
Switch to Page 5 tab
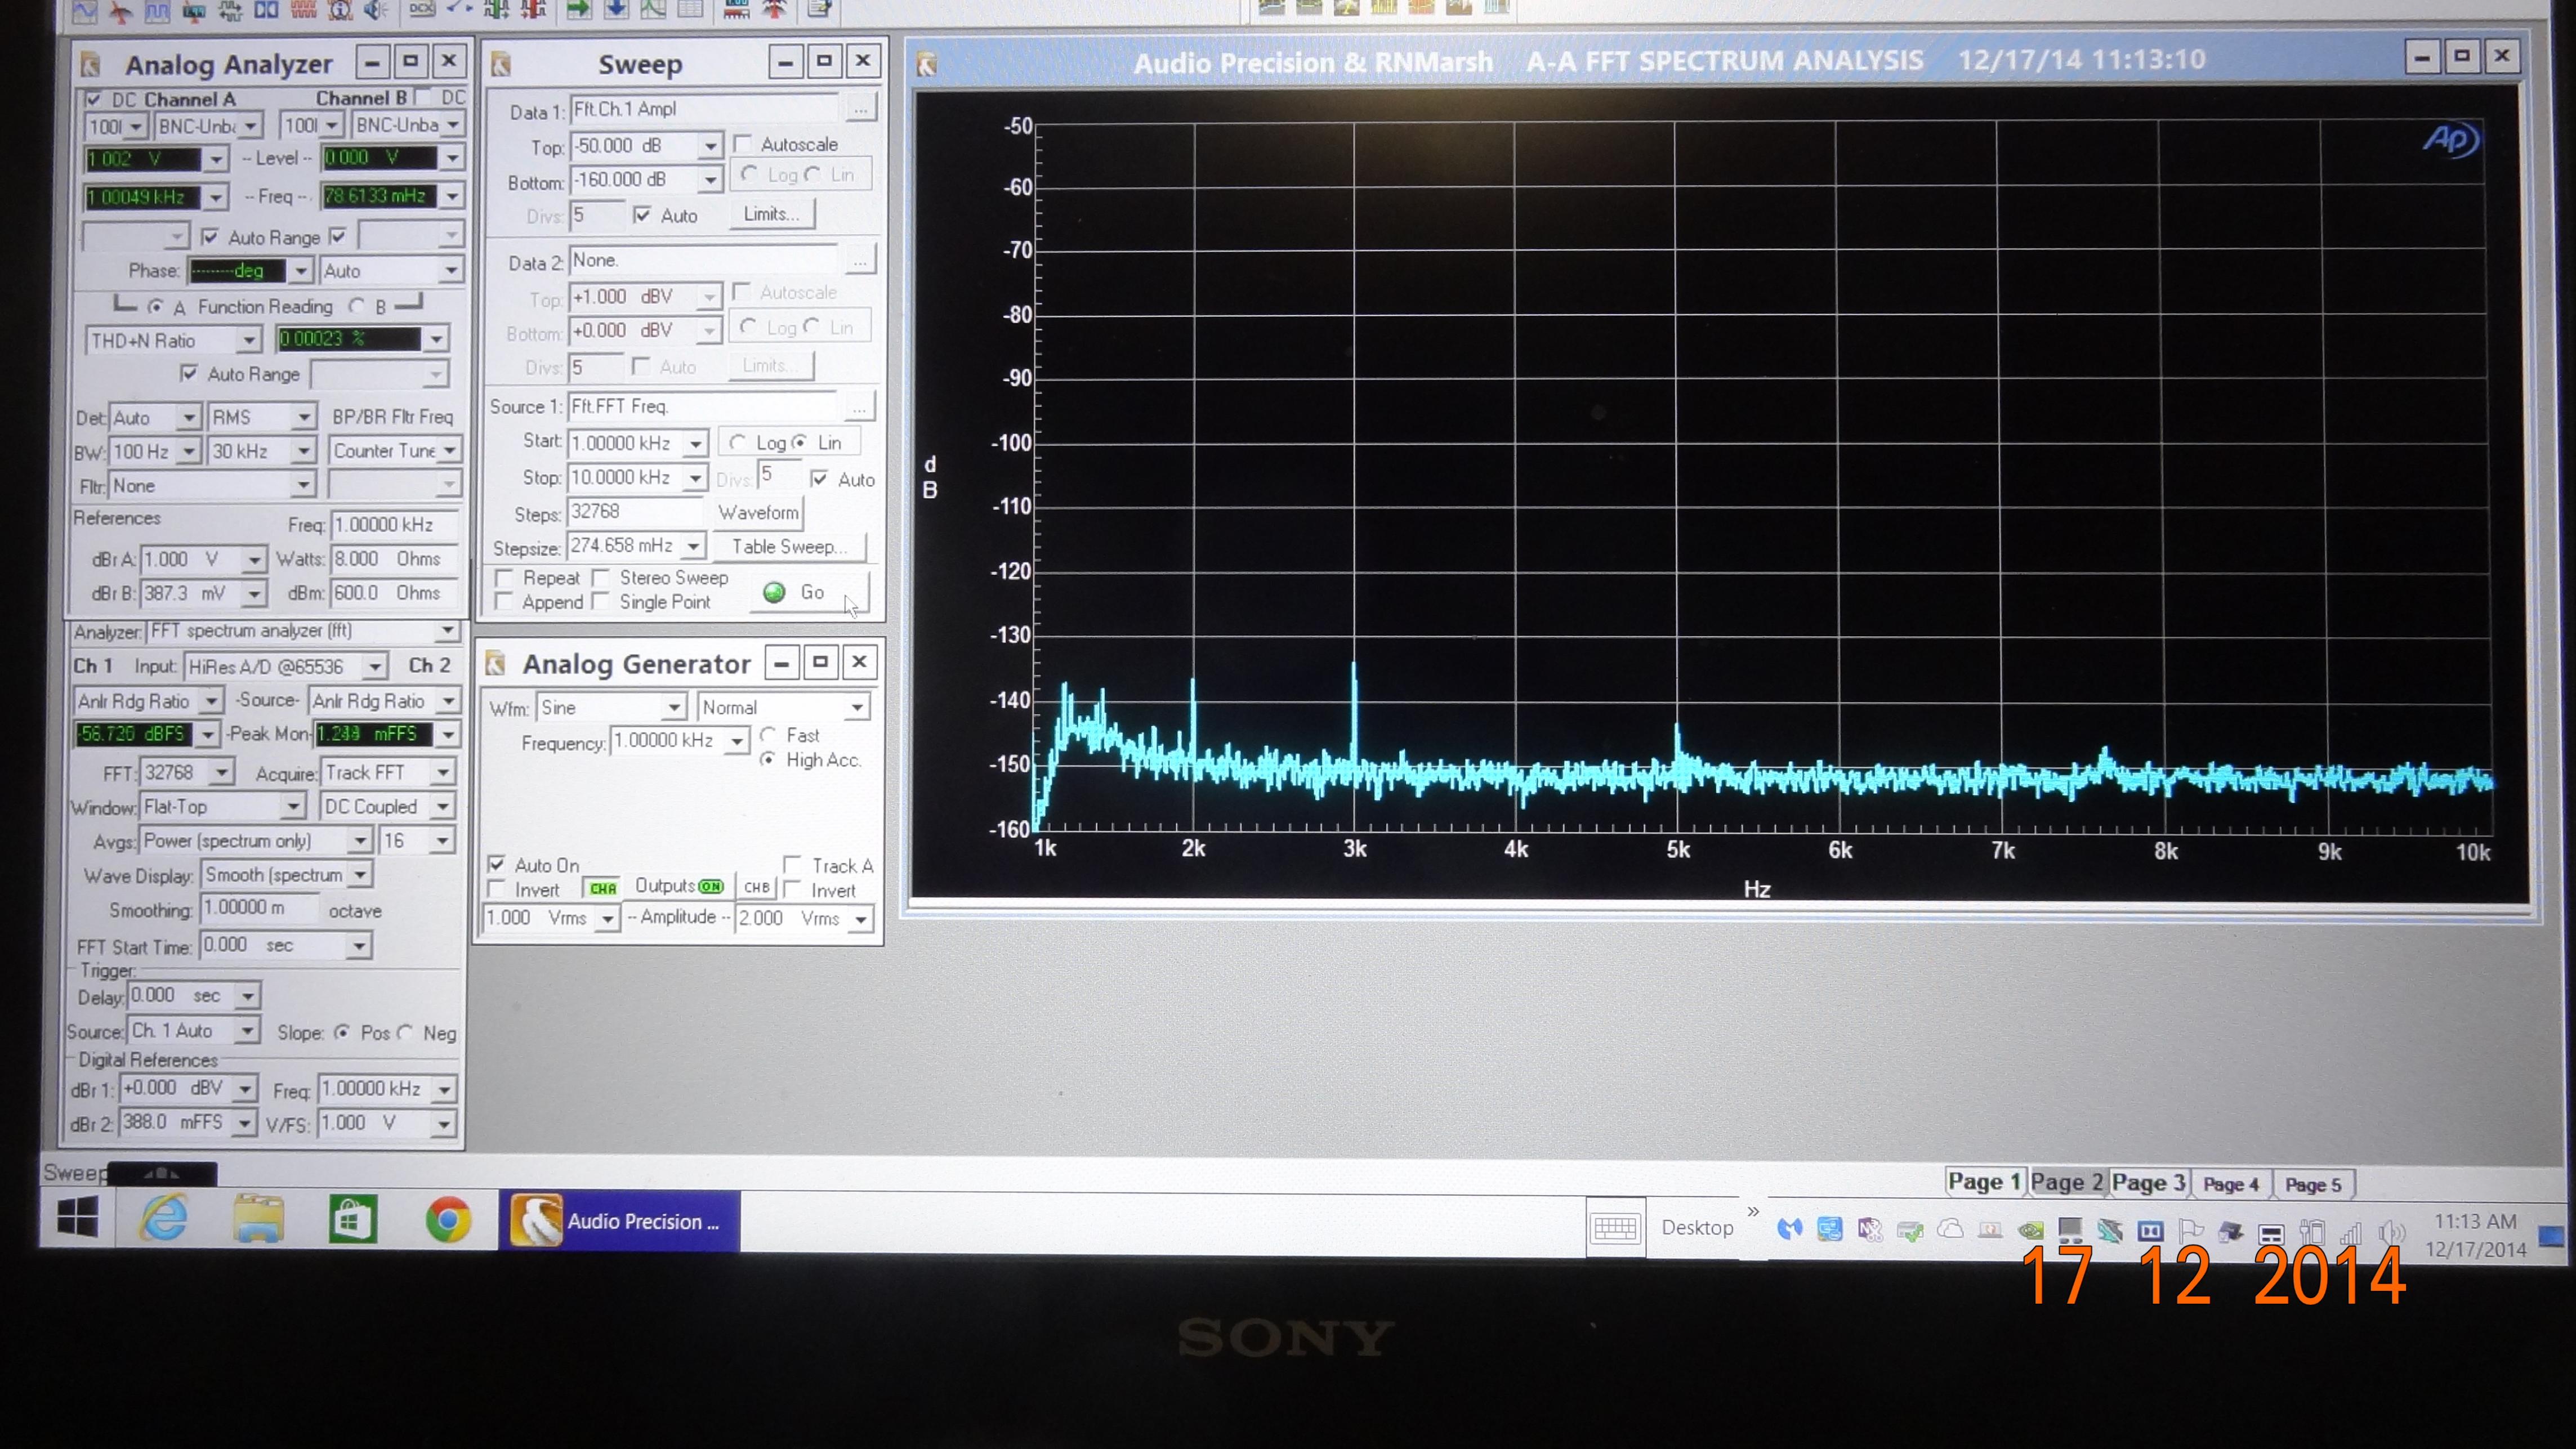click(x=2313, y=1185)
